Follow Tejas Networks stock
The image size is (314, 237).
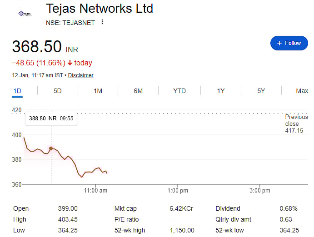tap(289, 43)
